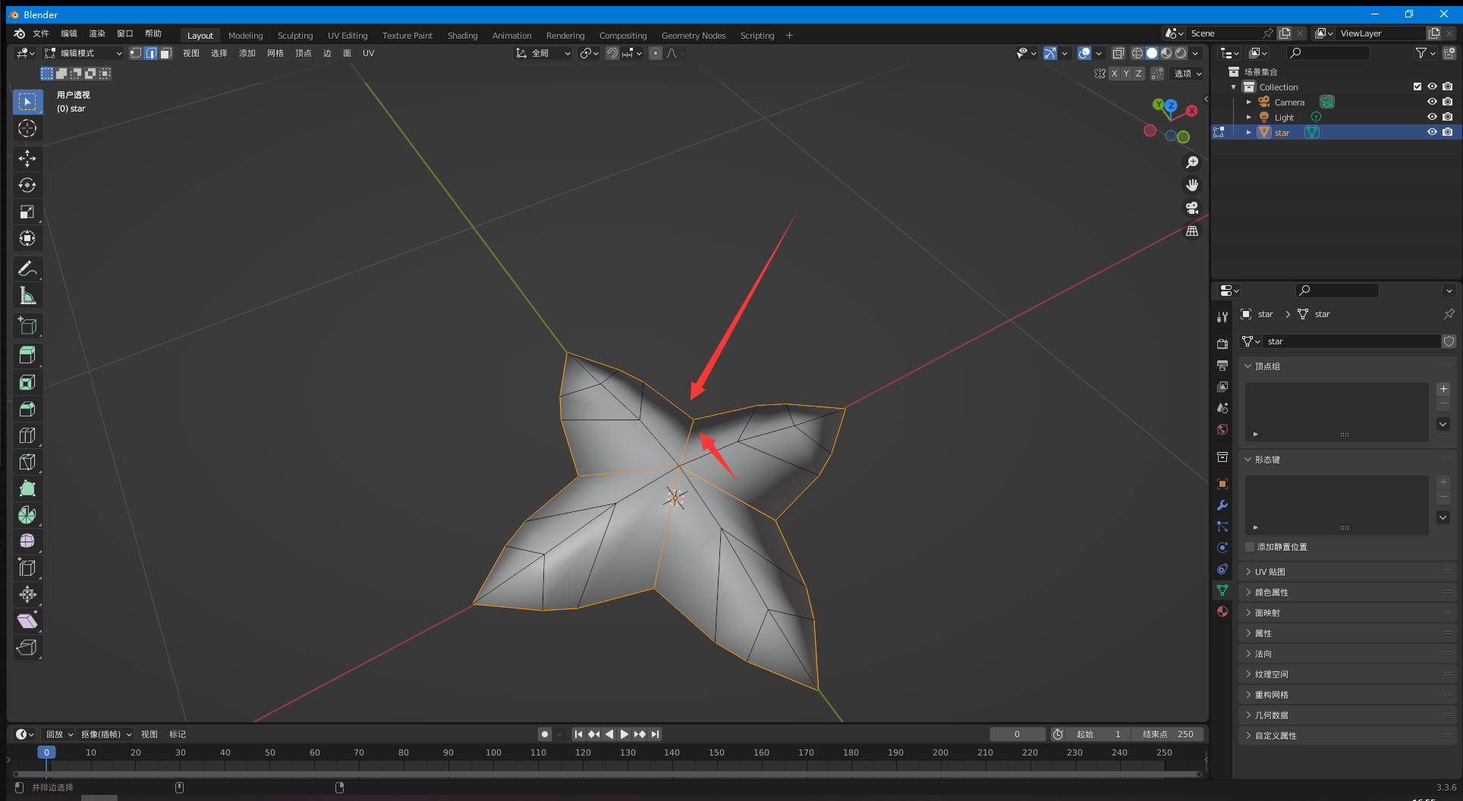Select the Shear tool
1463x801 pixels.
tap(27, 620)
